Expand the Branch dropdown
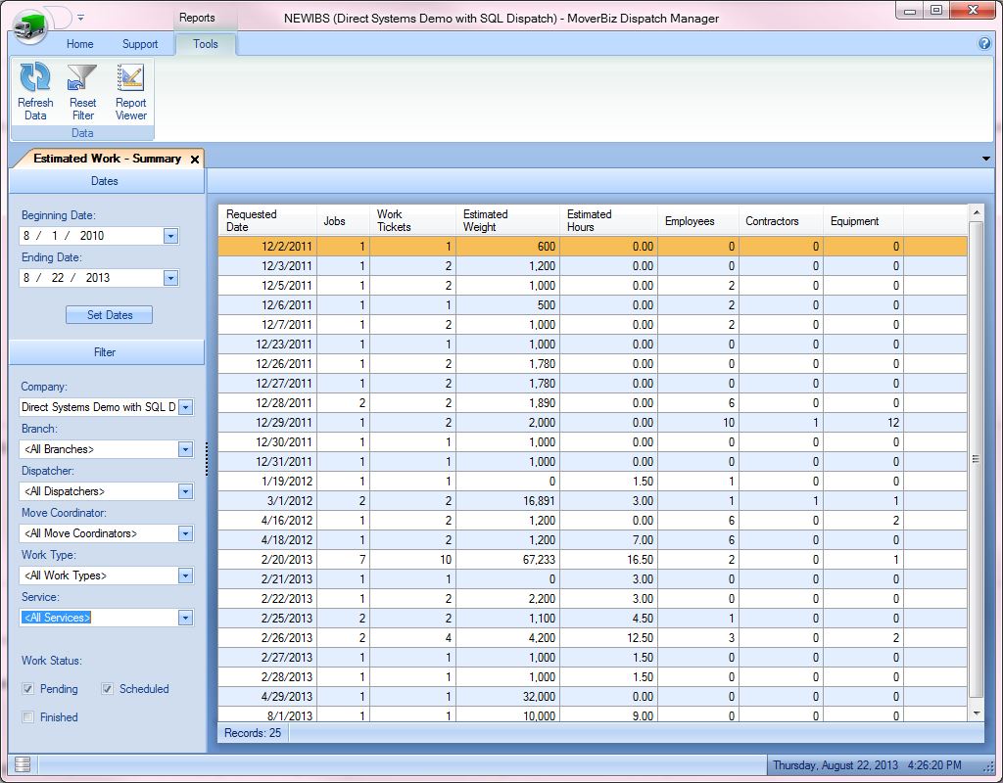 point(185,449)
